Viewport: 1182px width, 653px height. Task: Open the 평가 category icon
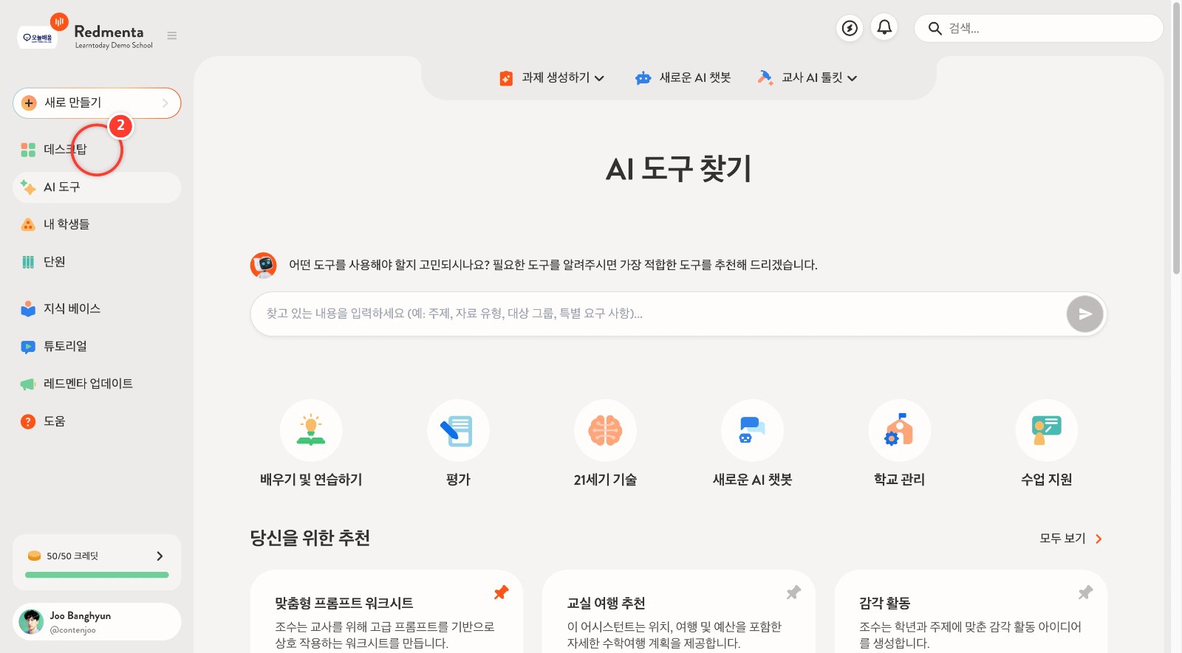pyautogui.click(x=458, y=430)
